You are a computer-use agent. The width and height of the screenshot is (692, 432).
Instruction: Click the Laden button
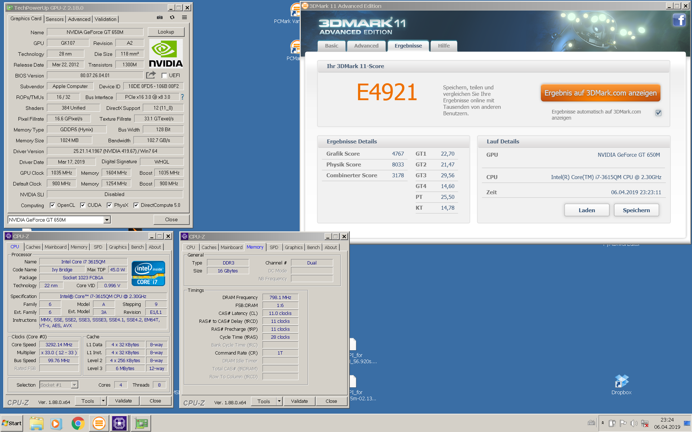587,210
